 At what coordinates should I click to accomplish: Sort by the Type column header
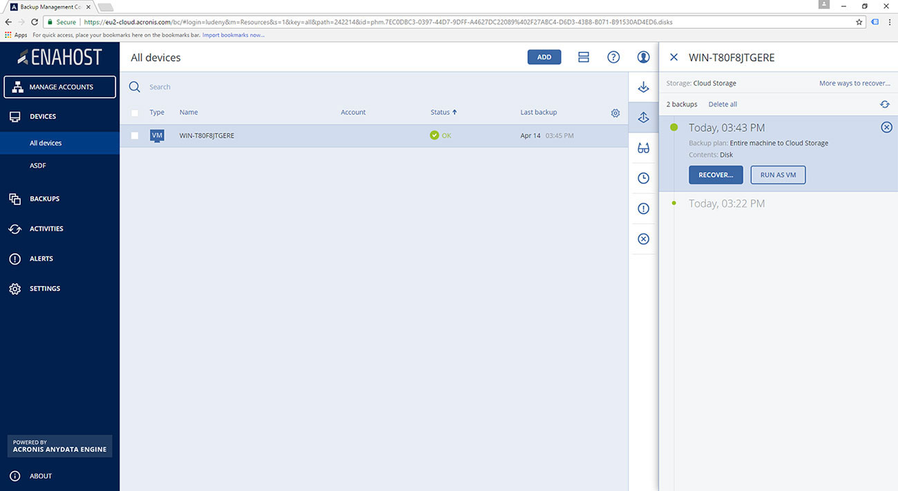tap(157, 112)
